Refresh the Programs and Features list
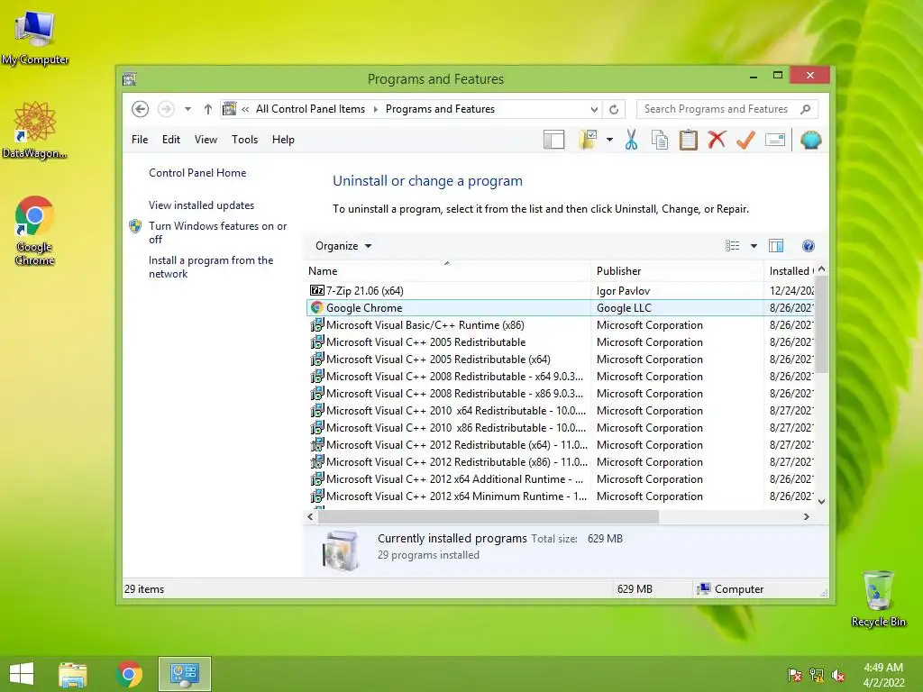The image size is (923, 692). (x=613, y=109)
